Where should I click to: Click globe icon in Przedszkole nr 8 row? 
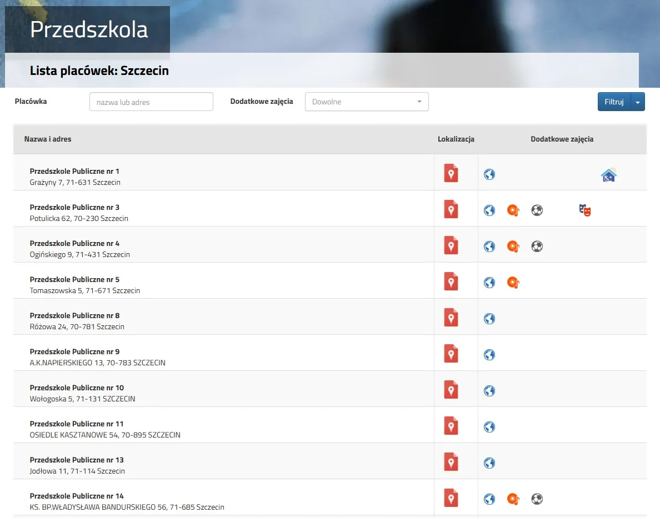489,319
